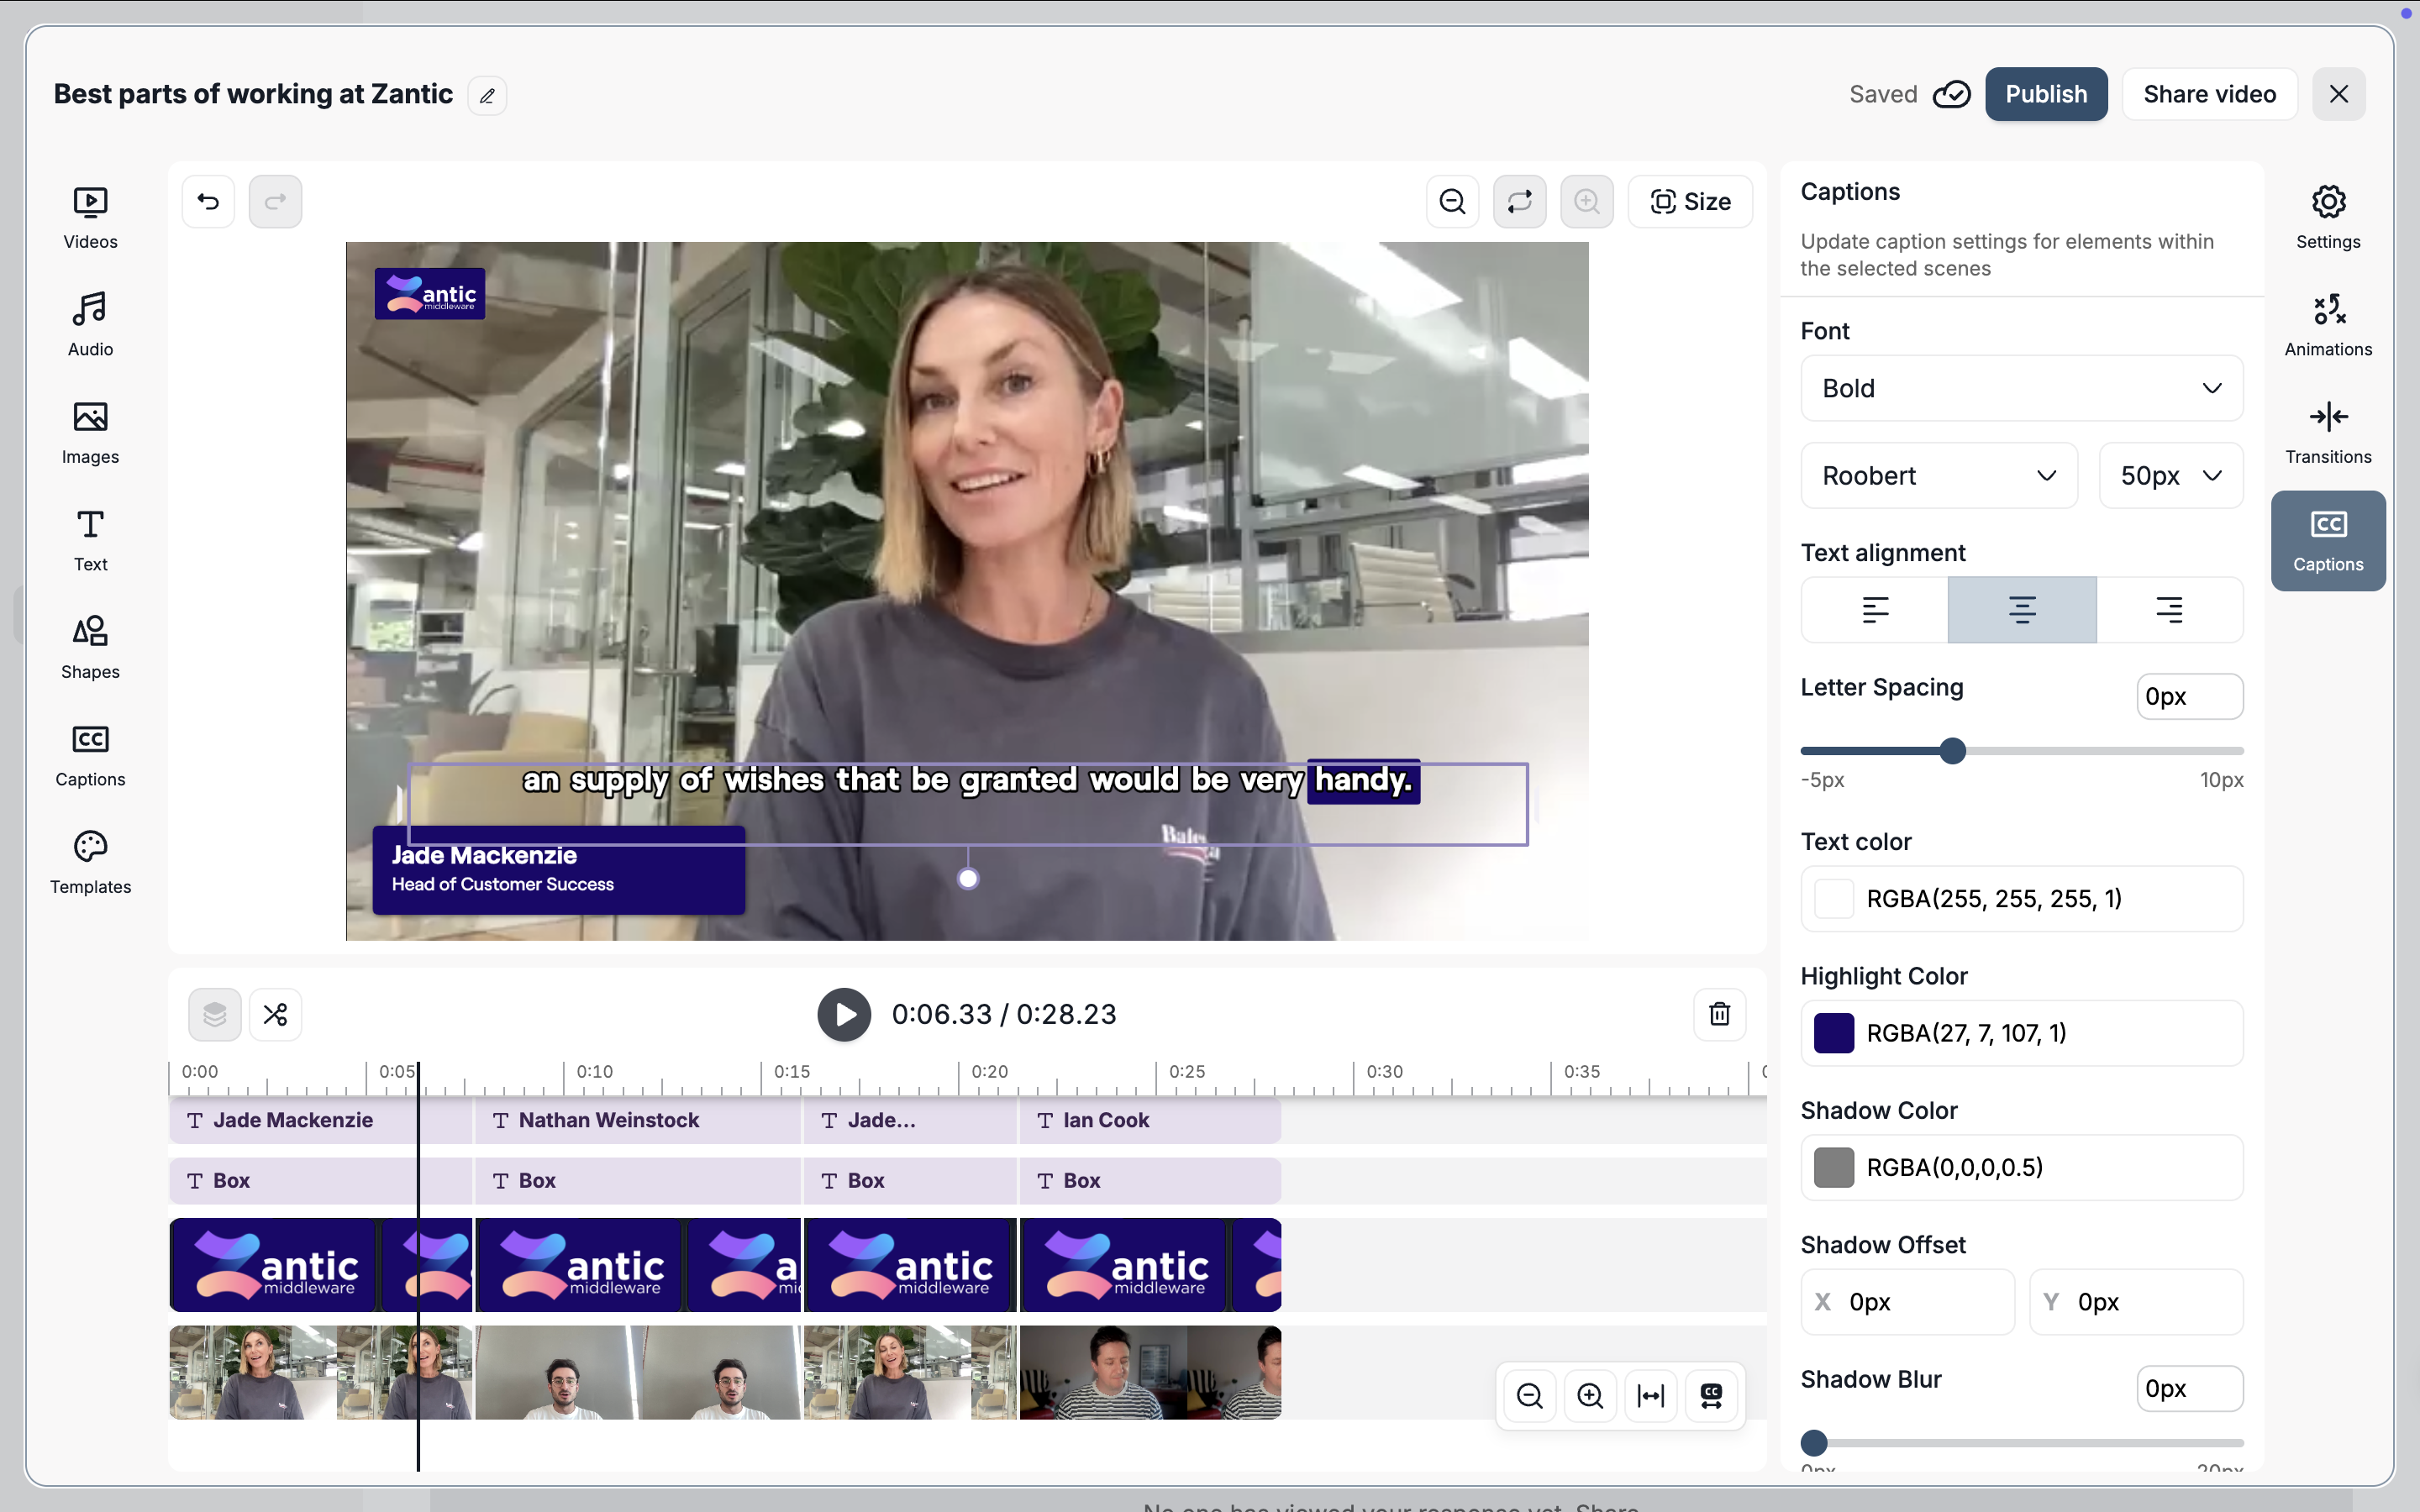Click the split scene scissors icon
Screen dimensions: 2420x1512
coord(275,1014)
